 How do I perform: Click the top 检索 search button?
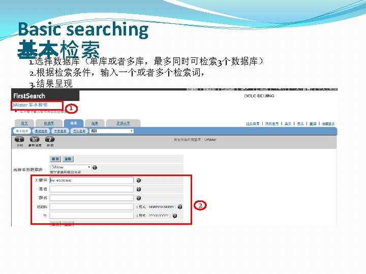[x=55, y=159]
